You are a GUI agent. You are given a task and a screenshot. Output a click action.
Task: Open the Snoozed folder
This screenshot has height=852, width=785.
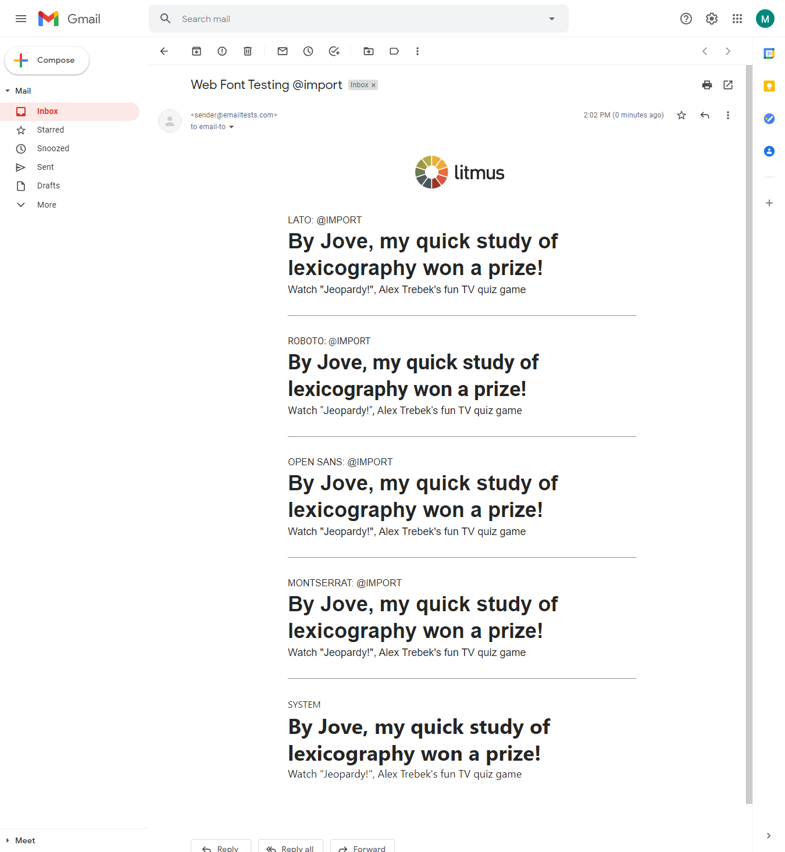tap(52, 148)
